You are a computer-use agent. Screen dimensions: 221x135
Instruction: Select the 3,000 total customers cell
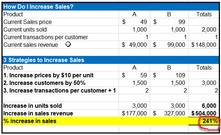[x=204, y=83]
